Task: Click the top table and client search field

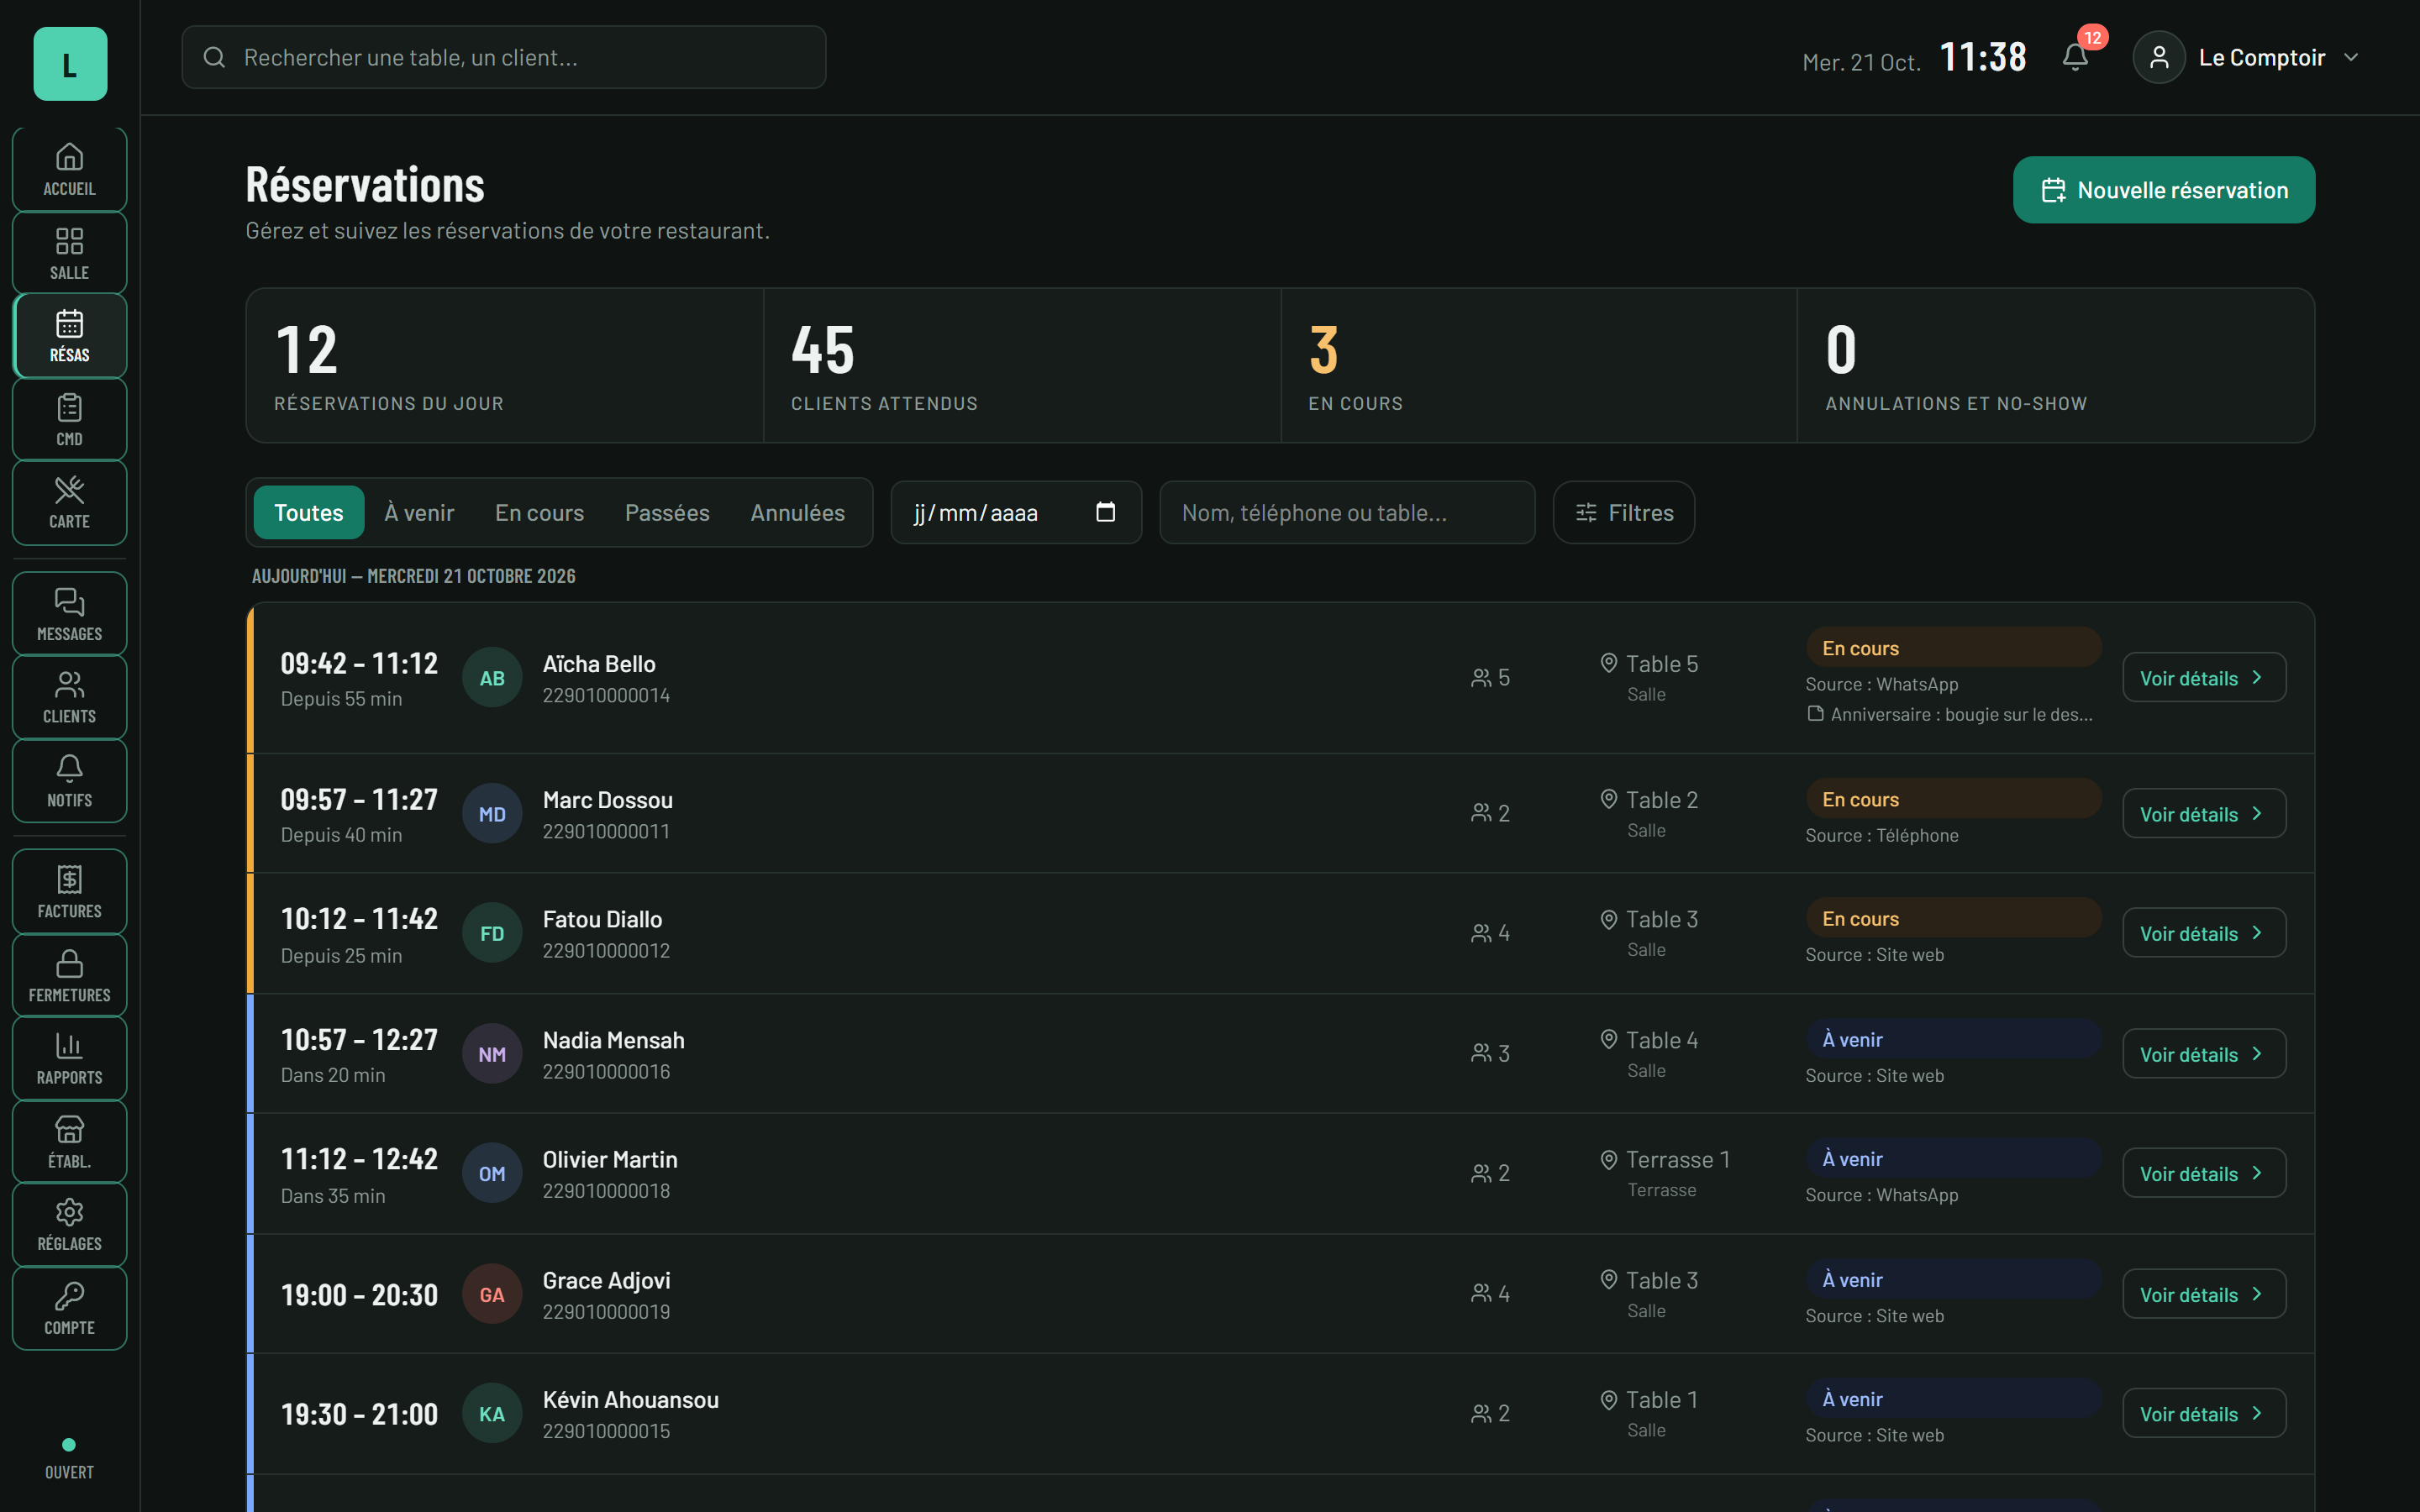Action: pos(504,57)
